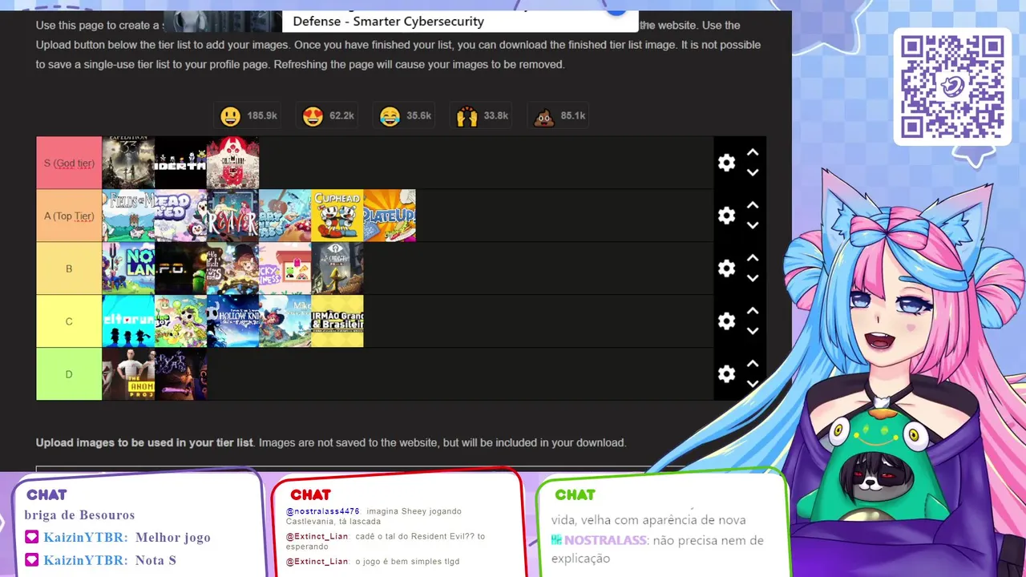
Task: Click the laughing-tears reaction with 35.6k
Action: click(406, 116)
